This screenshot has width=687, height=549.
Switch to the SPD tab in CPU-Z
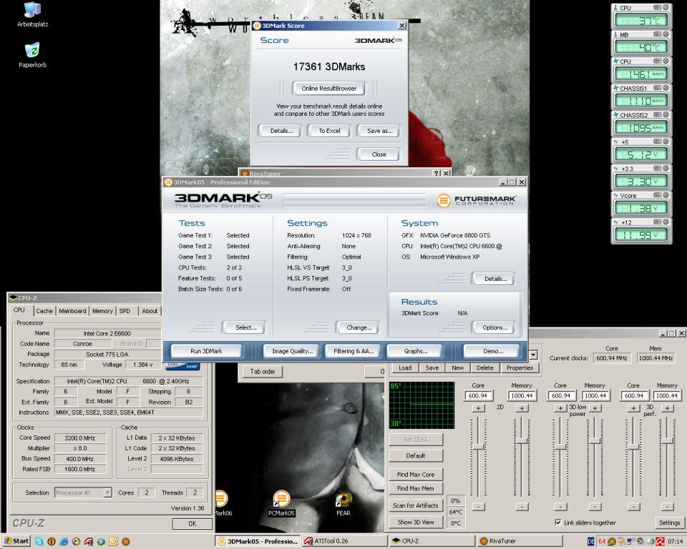pyautogui.click(x=125, y=311)
